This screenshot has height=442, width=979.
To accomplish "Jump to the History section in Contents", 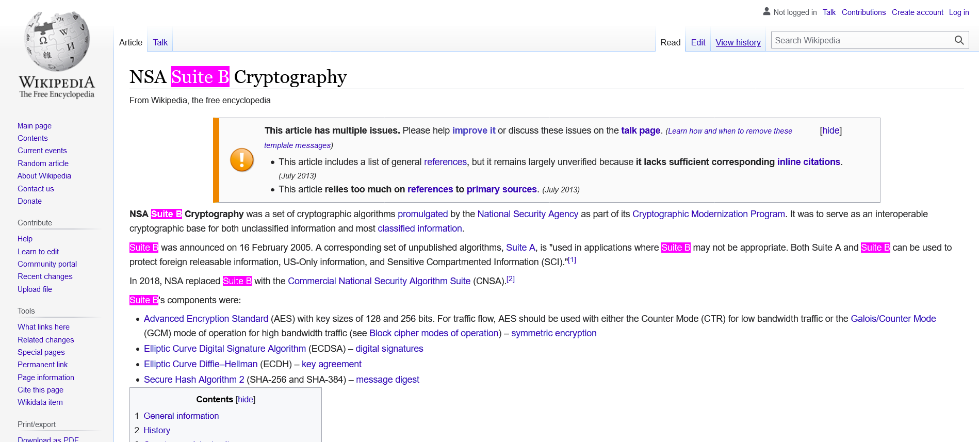I will 157,430.
